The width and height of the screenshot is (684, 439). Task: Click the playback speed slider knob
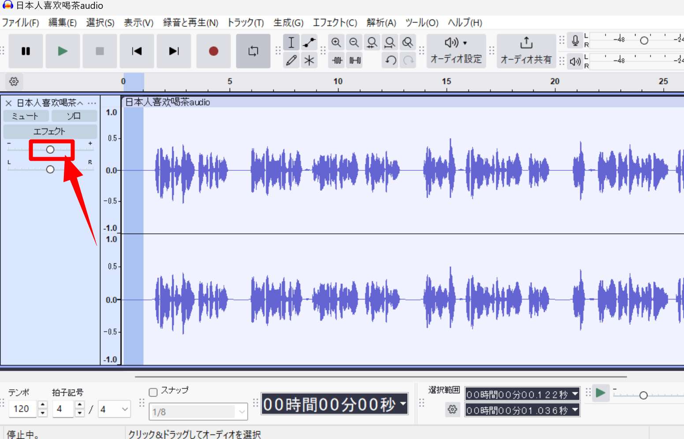[x=643, y=395]
